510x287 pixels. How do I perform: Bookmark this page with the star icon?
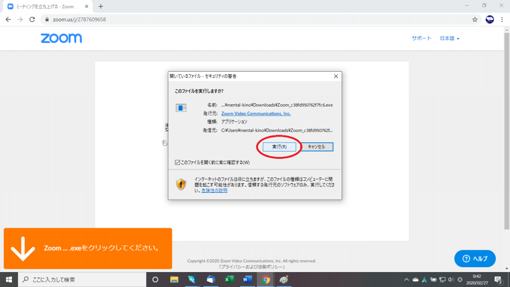(x=475, y=19)
